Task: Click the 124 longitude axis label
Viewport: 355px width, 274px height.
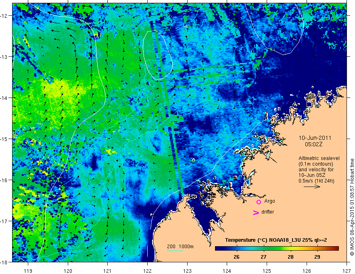Action: pos(227,271)
